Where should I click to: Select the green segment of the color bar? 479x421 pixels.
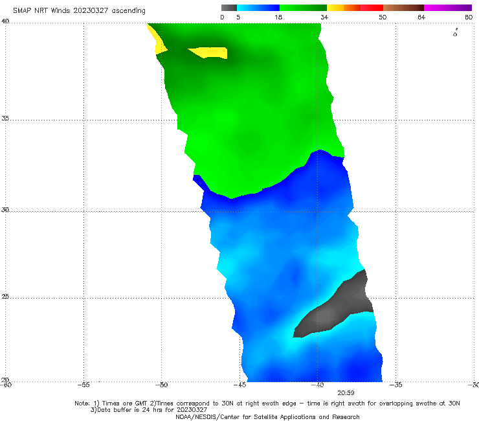(x=303, y=8)
